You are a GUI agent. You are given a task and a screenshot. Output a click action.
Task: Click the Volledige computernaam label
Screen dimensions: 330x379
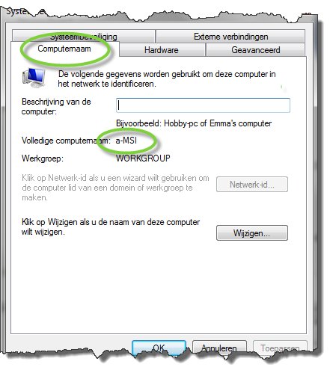tap(66, 141)
